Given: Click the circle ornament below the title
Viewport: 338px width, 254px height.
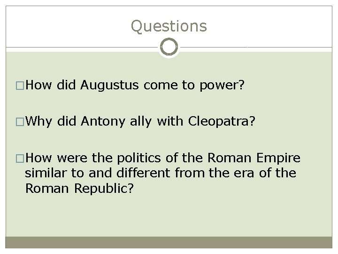Looking at the screenshot, I should click(x=169, y=47).
